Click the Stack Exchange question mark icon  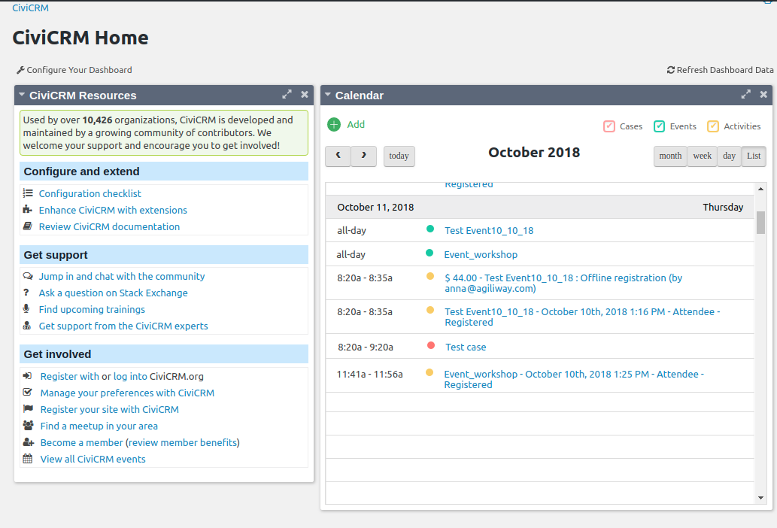(x=26, y=293)
